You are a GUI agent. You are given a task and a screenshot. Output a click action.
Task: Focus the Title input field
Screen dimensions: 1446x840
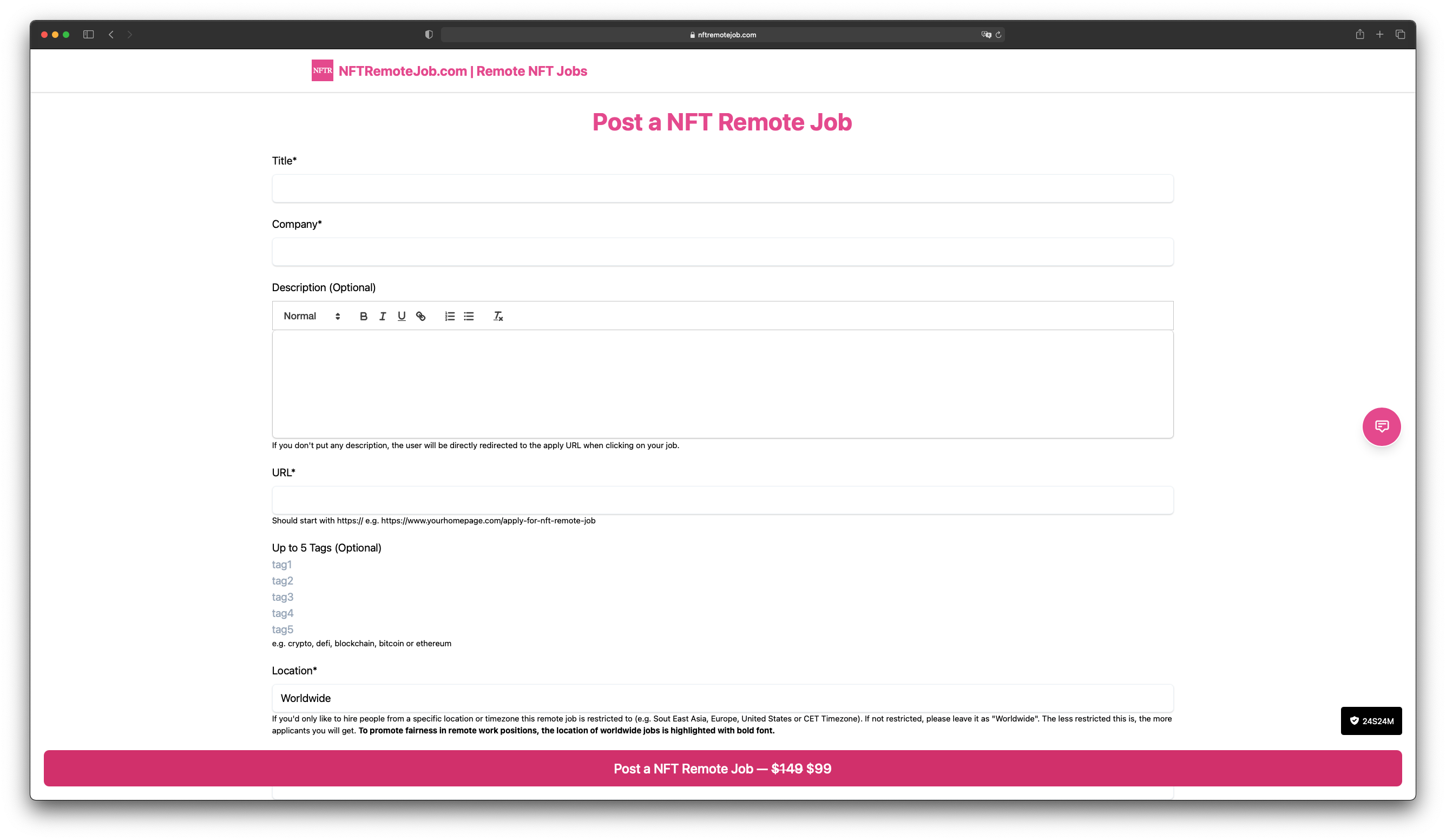(x=722, y=189)
